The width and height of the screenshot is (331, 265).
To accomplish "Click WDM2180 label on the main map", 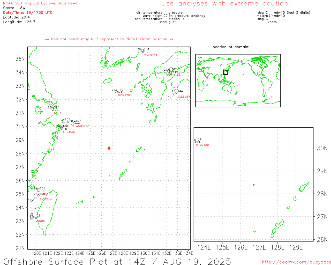I will coord(82,127).
